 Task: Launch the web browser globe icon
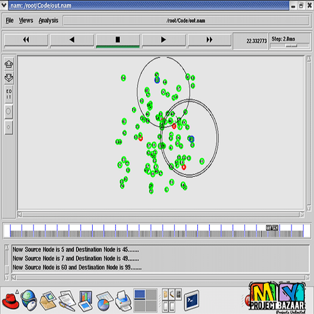click(29, 300)
